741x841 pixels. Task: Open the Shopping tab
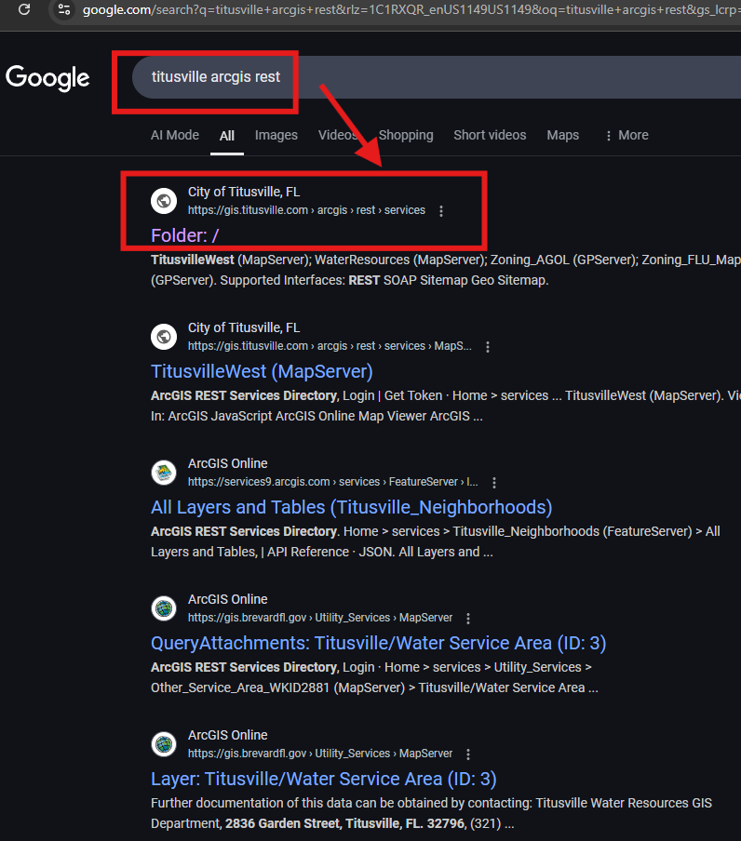click(x=406, y=135)
